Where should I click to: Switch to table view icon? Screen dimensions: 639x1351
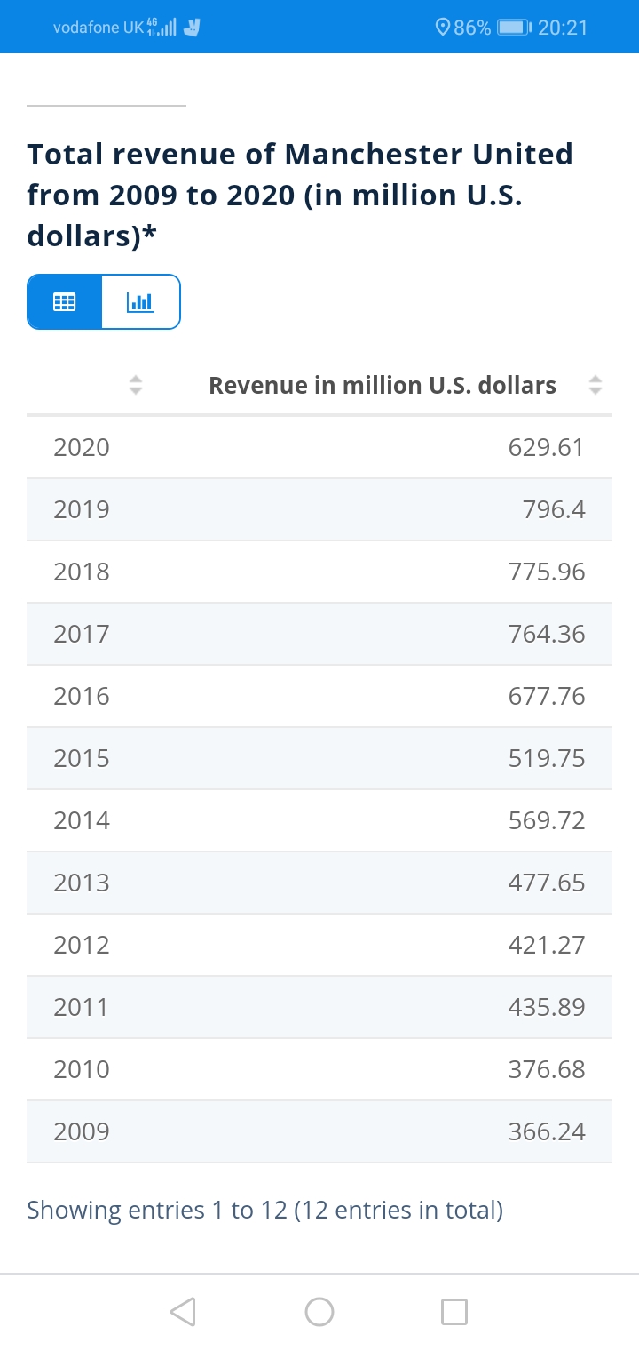(65, 302)
